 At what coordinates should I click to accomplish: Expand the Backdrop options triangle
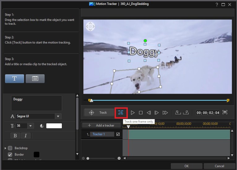click(x=6, y=148)
